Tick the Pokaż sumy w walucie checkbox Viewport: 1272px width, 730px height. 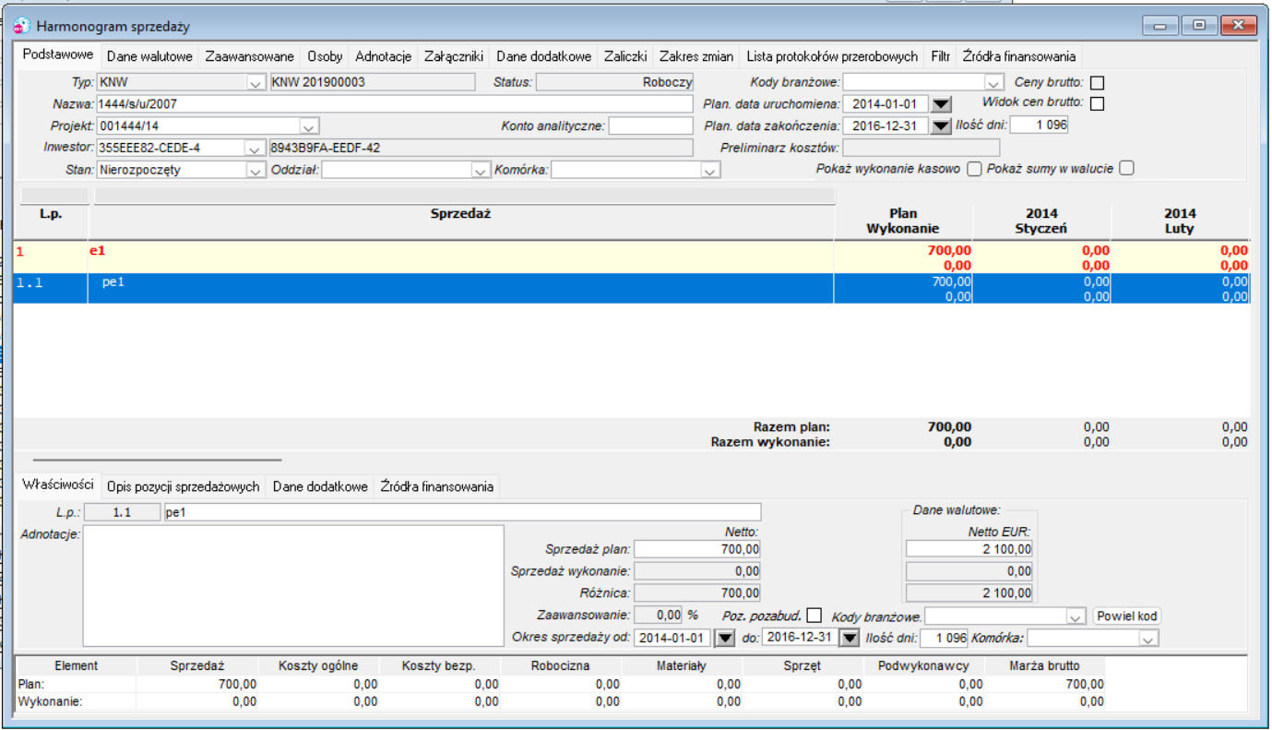1125,169
